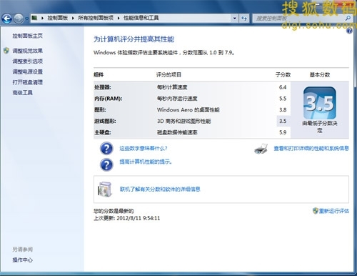Select the 图形 row label

[x=100, y=110]
